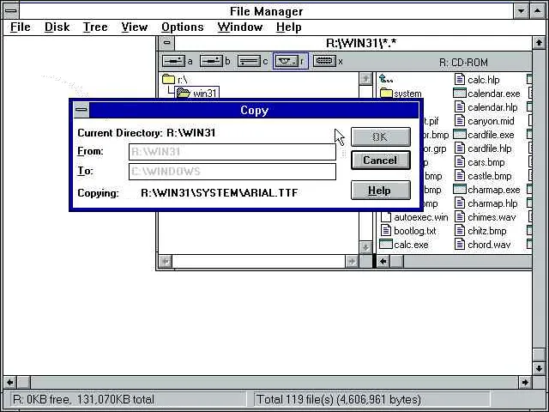Open the File menu
Viewport: 549px width, 412px height.
(x=21, y=27)
